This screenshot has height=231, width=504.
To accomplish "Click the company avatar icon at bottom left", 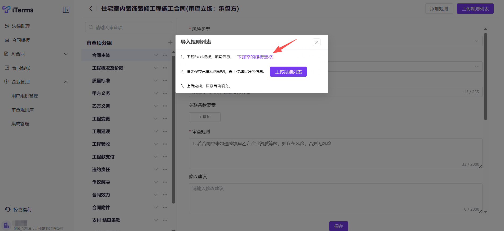I will click(6, 225).
